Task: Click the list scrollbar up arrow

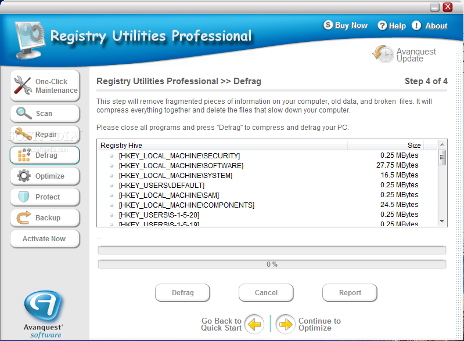Action: [x=442, y=144]
